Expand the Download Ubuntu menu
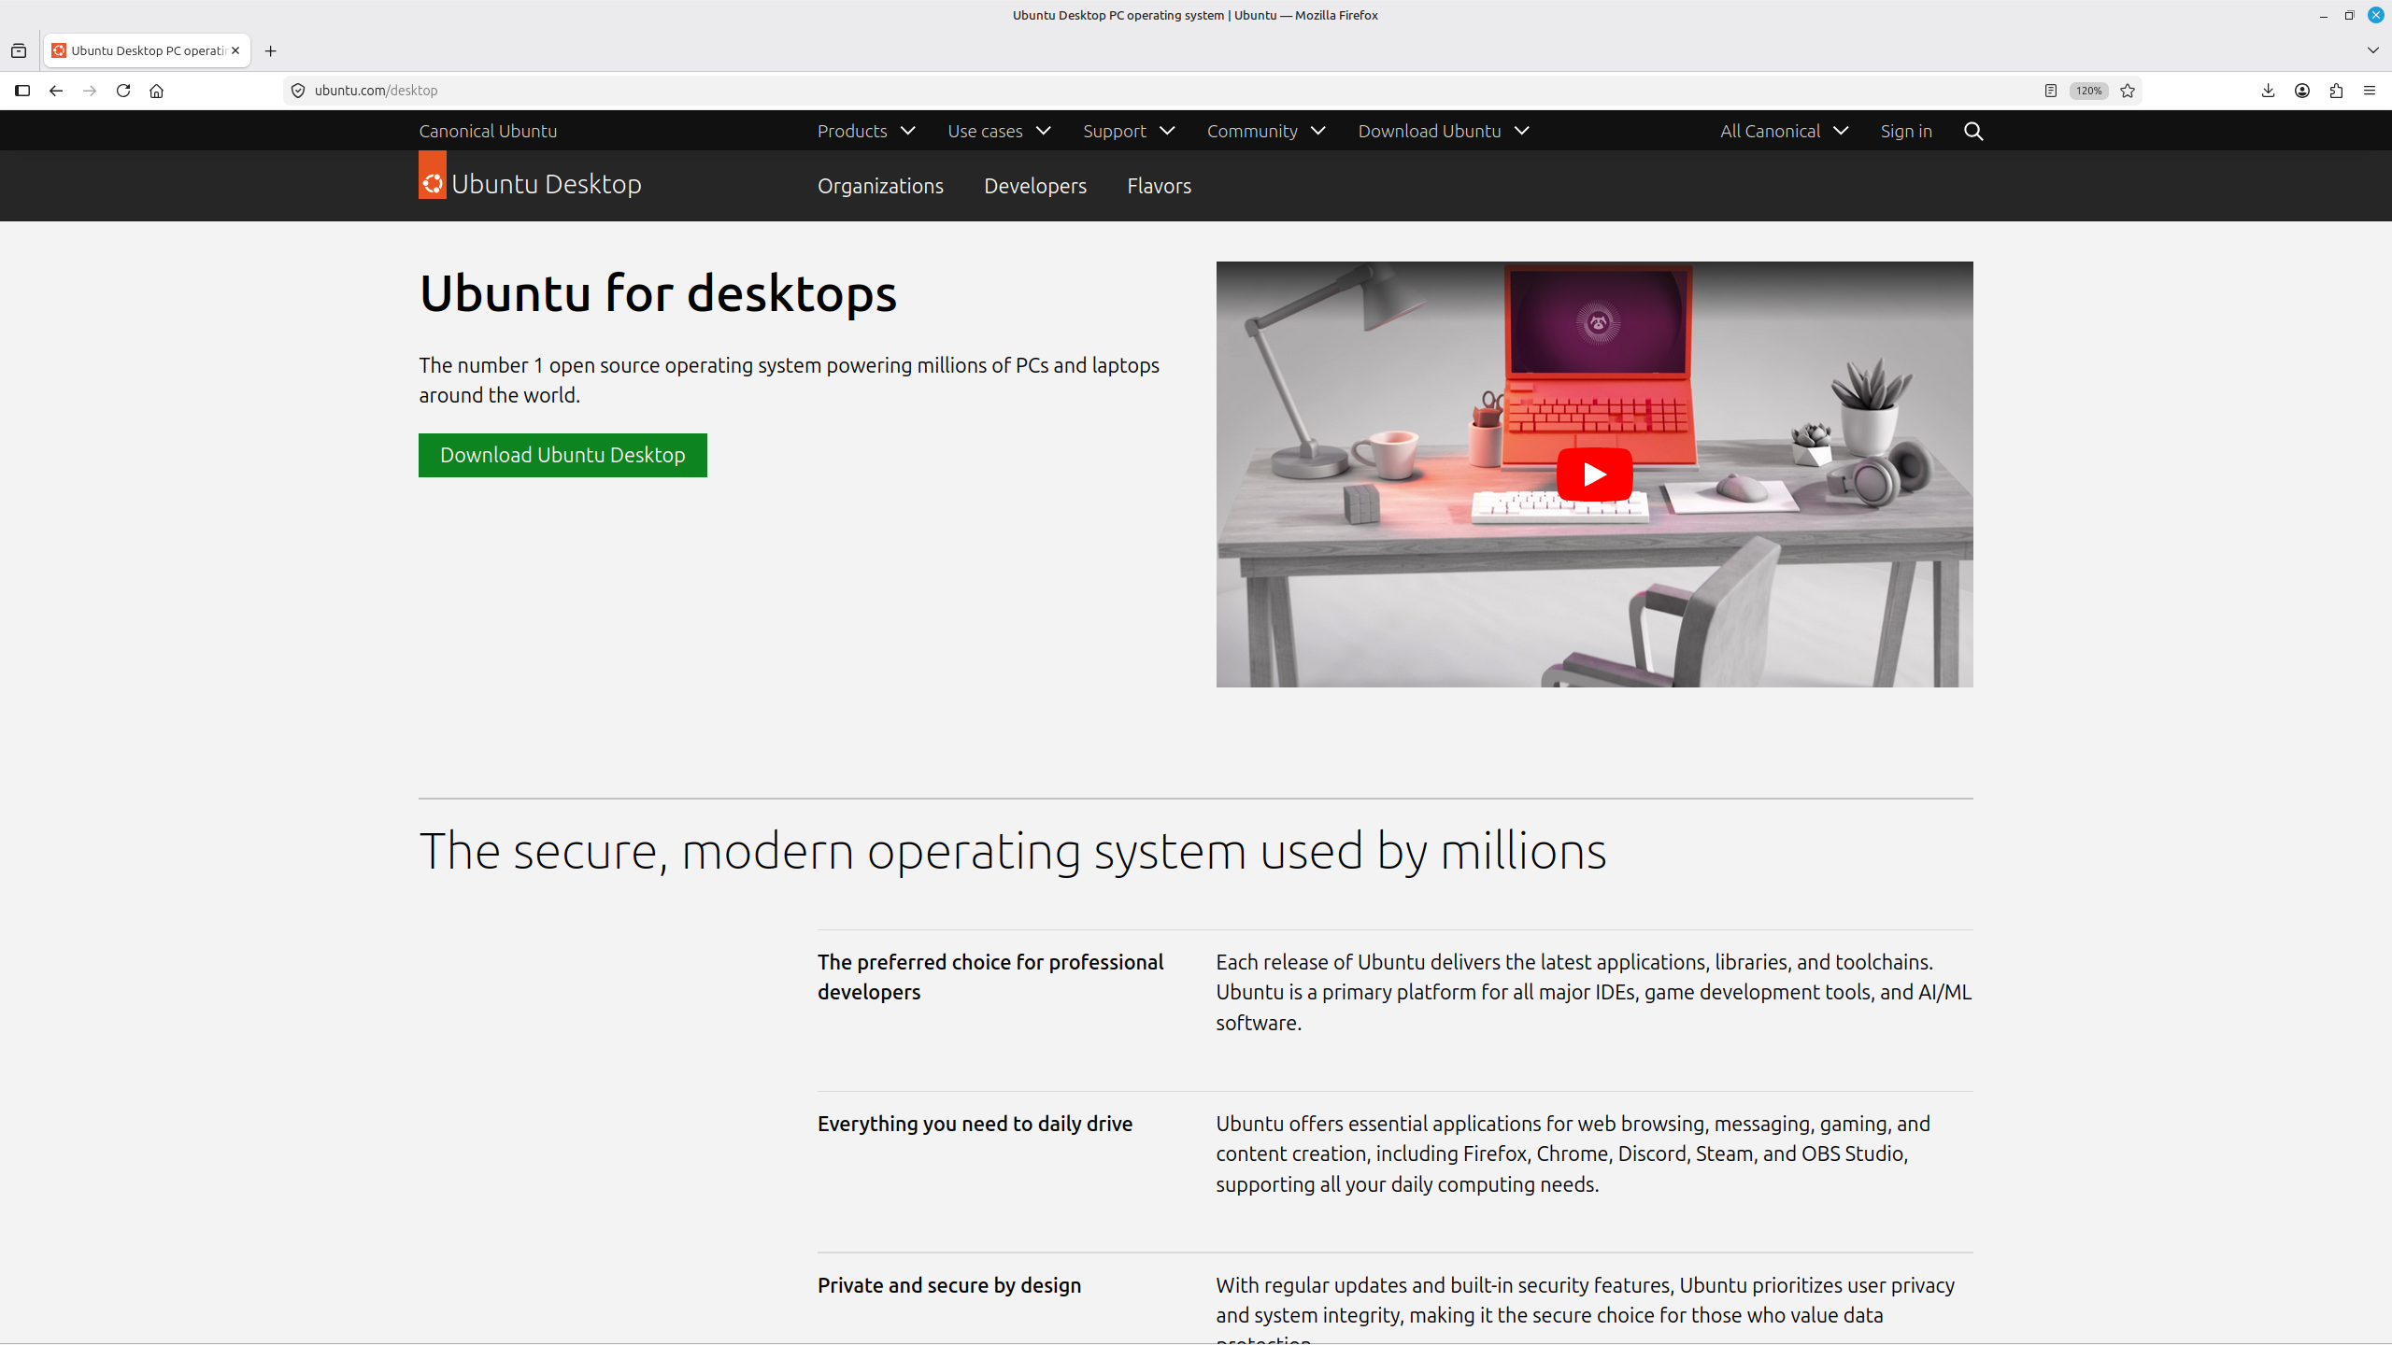The width and height of the screenshot is (2392, 1345). click(x=1444, y=132)
